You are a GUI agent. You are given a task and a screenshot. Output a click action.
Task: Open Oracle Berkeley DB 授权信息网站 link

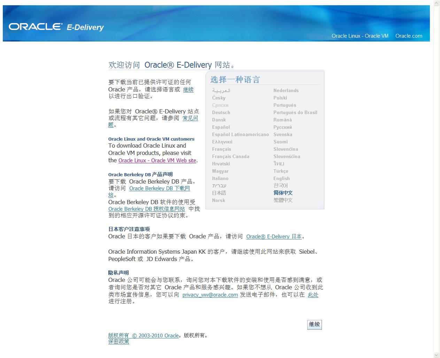pyautogui.click(x=146, y=209)
